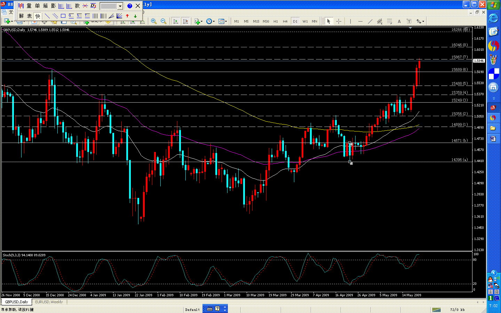Select the single trendline drawing tool
The height and width of the screenshot is (313, 501).
pyautogui.click(x=47, y=16)
